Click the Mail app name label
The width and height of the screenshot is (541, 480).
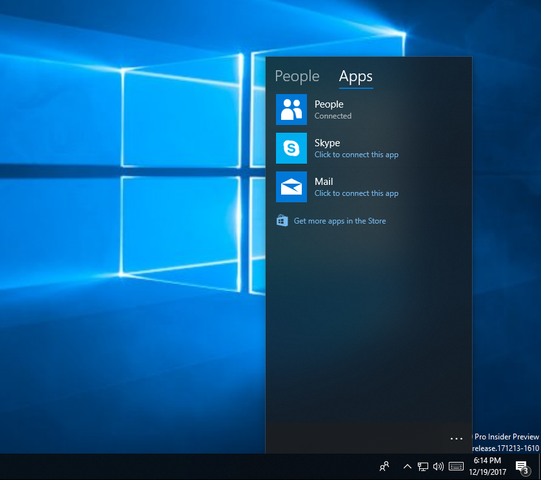click(324, 182)
